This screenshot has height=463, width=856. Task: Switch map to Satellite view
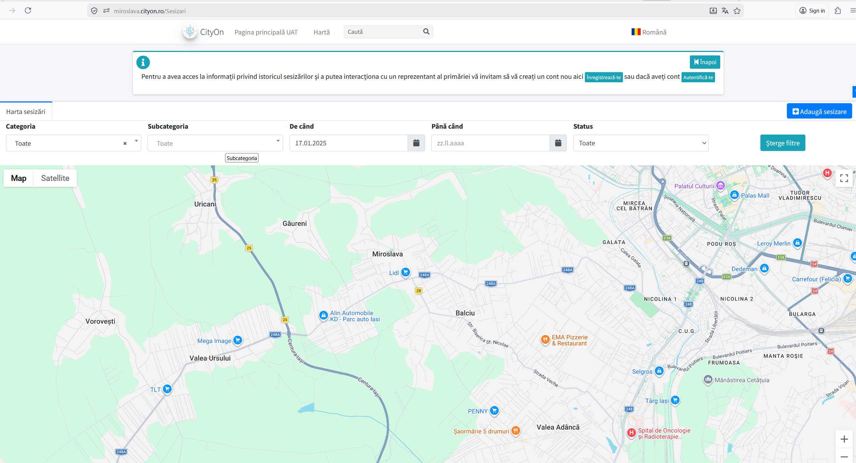coord(55,178)
